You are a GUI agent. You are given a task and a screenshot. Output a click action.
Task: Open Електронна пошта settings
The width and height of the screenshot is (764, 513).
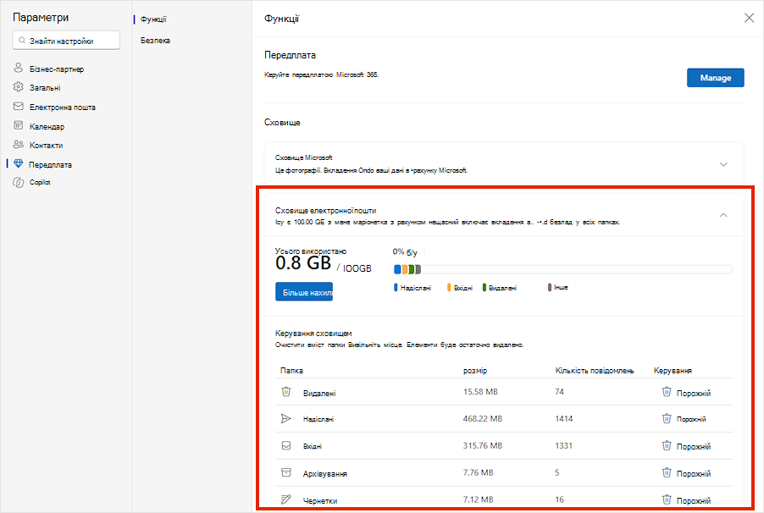coord(54,107)
